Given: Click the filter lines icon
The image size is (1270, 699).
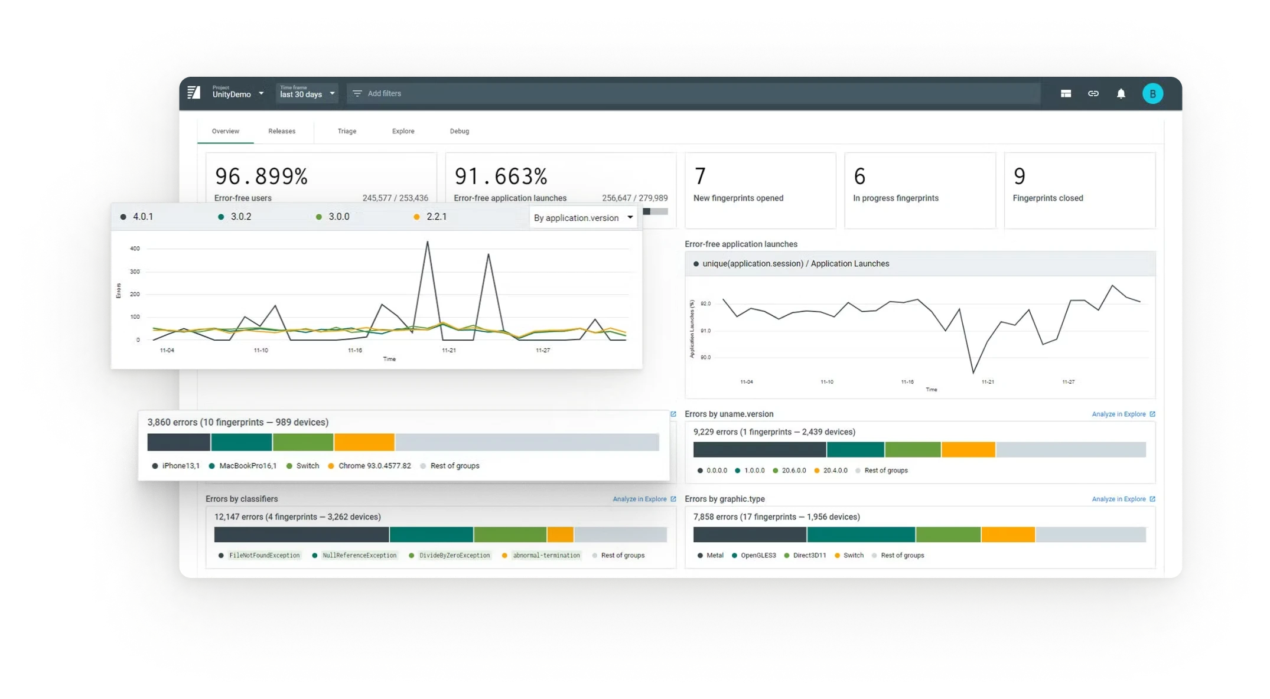Looking at the screenshot, I should pos(357,93).
